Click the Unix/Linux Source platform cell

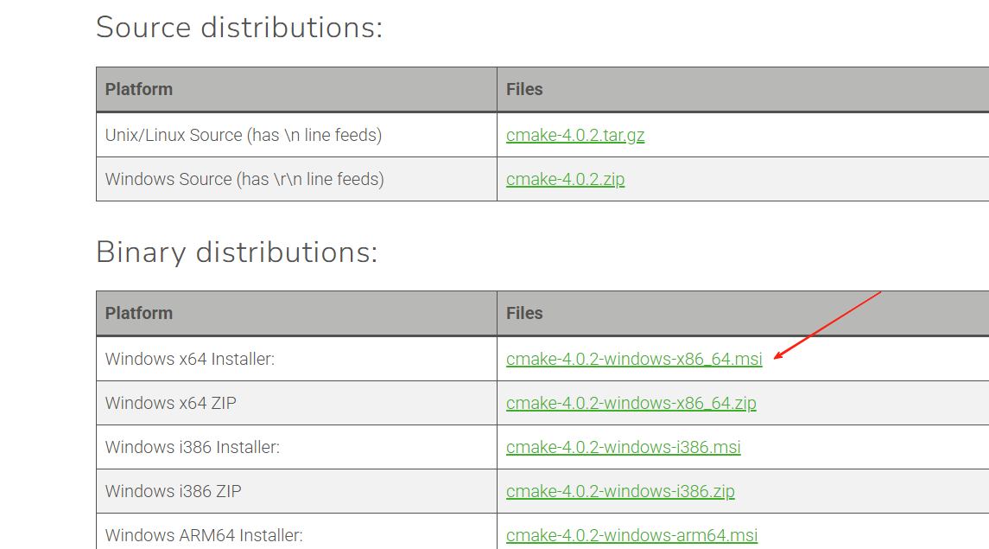click(x=243, y=135)
